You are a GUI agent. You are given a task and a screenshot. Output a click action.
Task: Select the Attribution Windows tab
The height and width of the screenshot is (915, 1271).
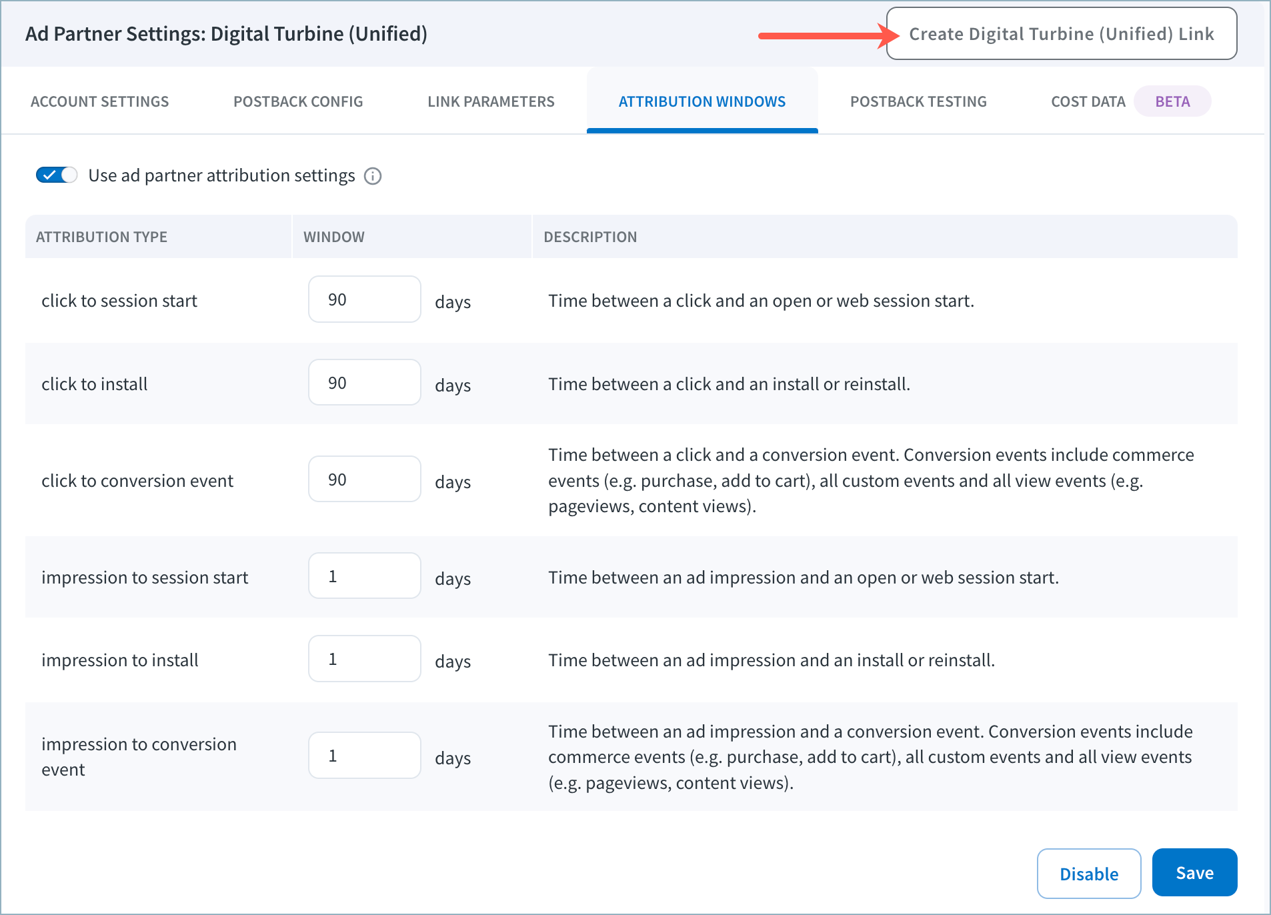(702, 101)
